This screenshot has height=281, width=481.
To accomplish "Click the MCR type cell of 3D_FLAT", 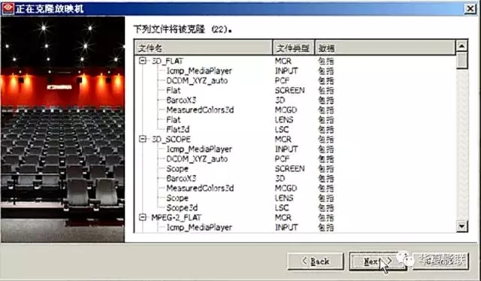I will tap(283, 61).
